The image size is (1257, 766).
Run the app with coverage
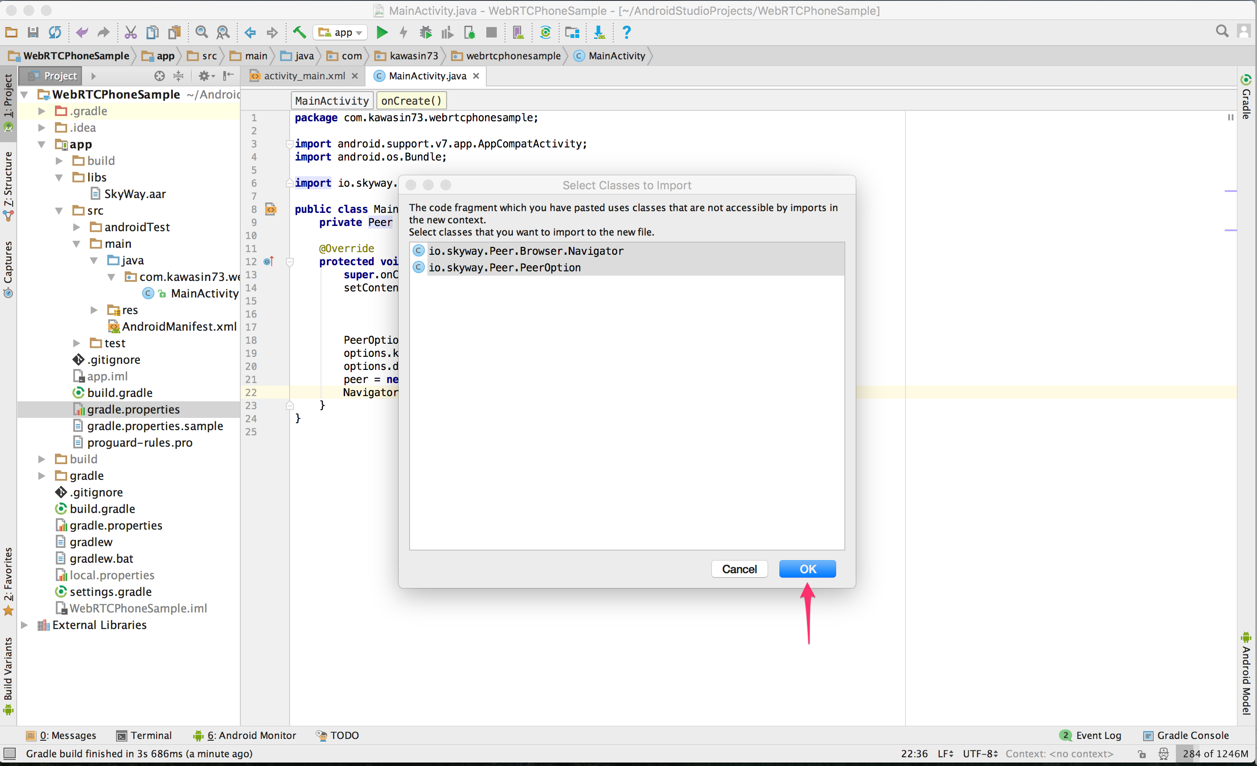coord(447,32)
